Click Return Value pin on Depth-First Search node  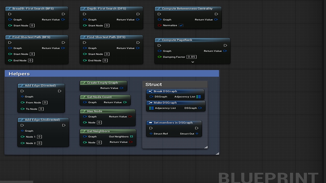[138, 20]
